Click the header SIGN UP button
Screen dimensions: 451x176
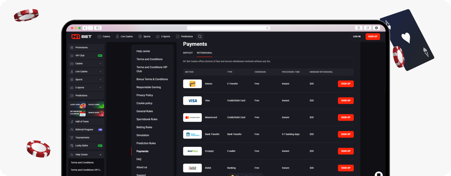[x=373, y=37]
